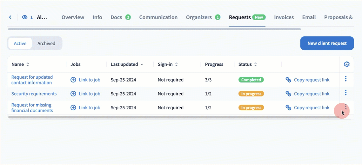Viewport: 362px width, 165px height.
Task: Open three-dot menu for Security requirements
Action: pos(345,93)
